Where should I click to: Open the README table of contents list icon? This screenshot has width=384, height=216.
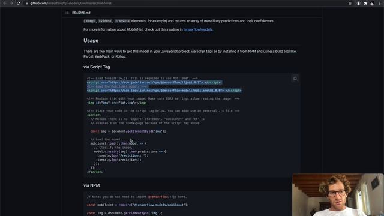pyautogui.click(x=67, y=13)
